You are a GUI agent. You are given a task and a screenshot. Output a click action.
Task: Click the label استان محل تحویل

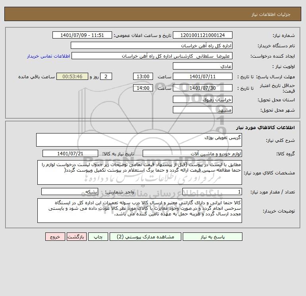pos(276,100)
